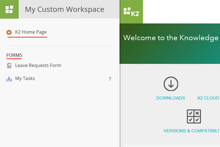Click the circular Downloads arrow icon
Viewport: 220px width, 147px height.
(171, 84)
